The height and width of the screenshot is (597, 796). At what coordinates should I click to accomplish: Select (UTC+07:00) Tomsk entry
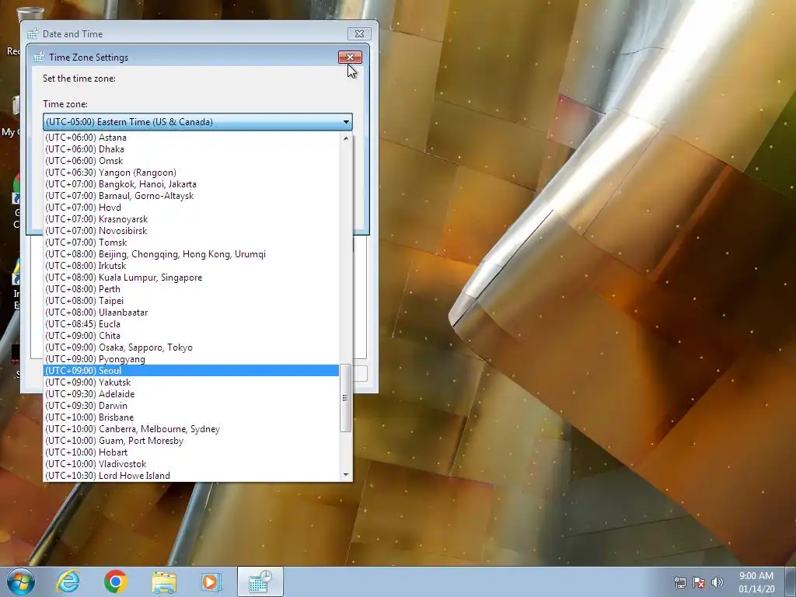191,243
